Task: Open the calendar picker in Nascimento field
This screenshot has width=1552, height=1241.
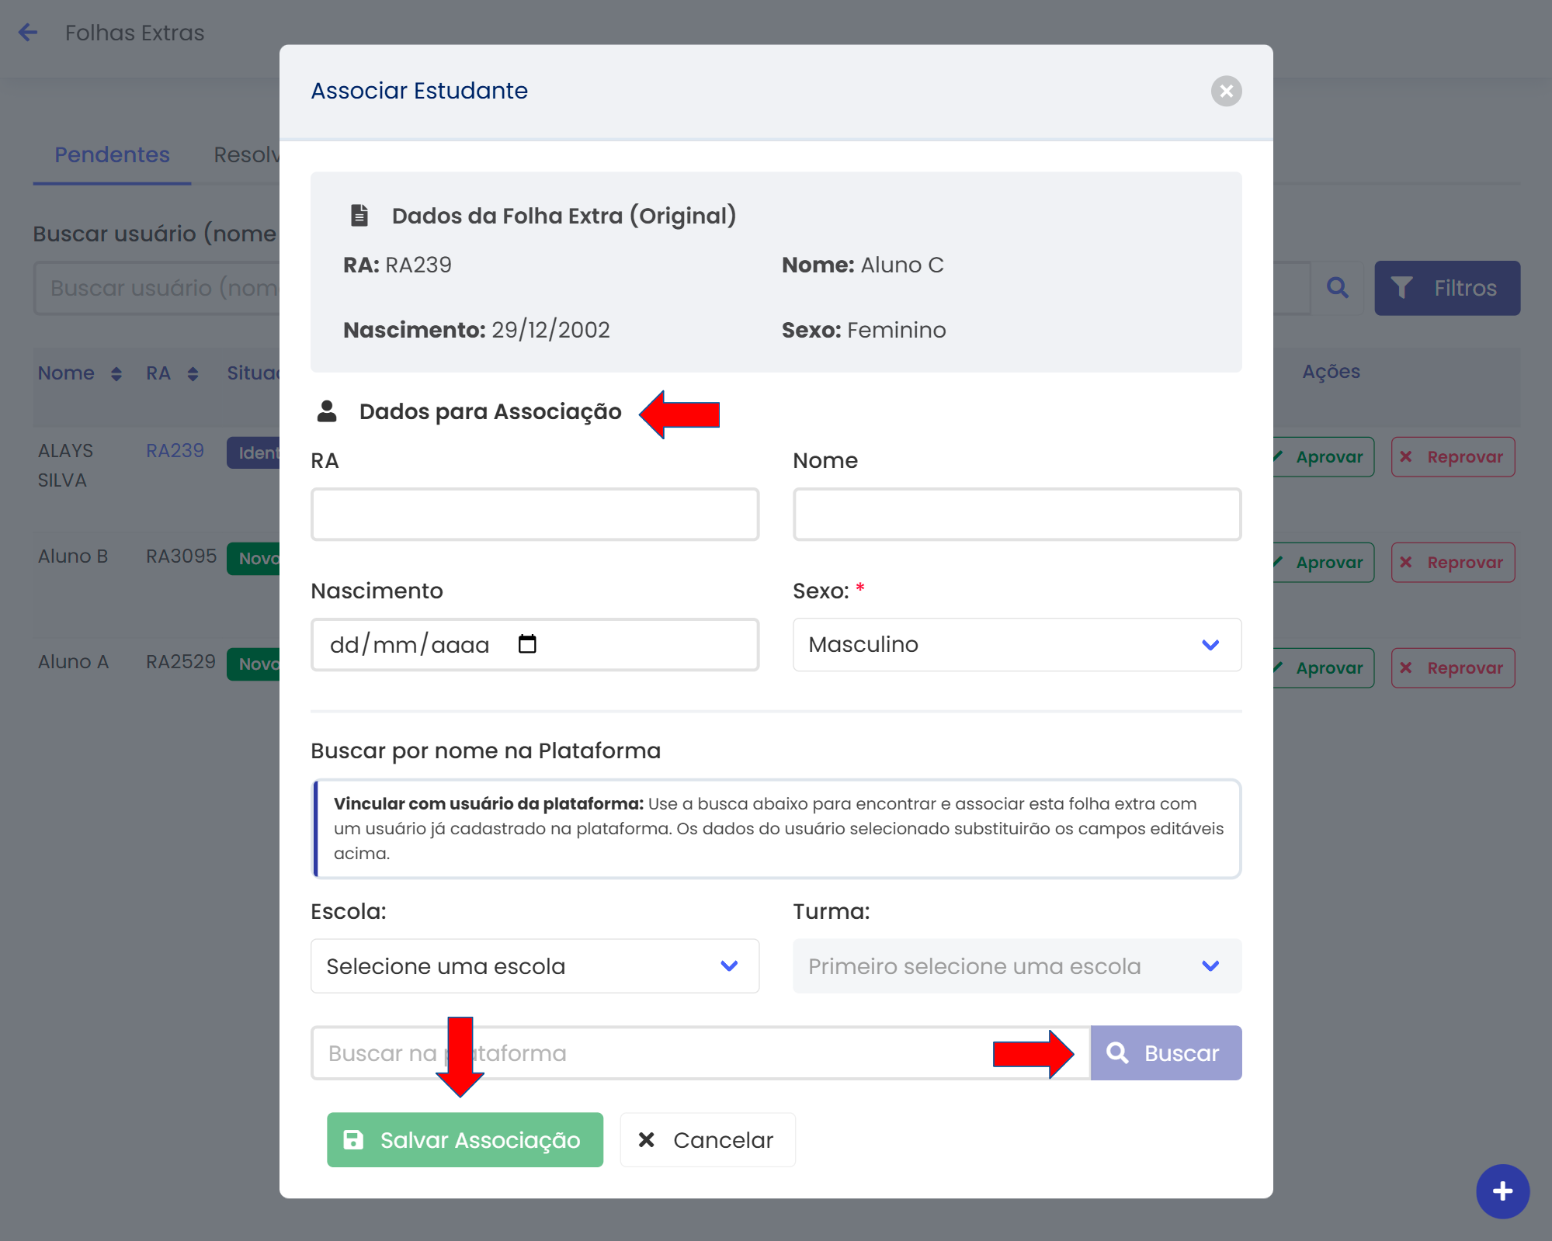Action: click(527, 644)
